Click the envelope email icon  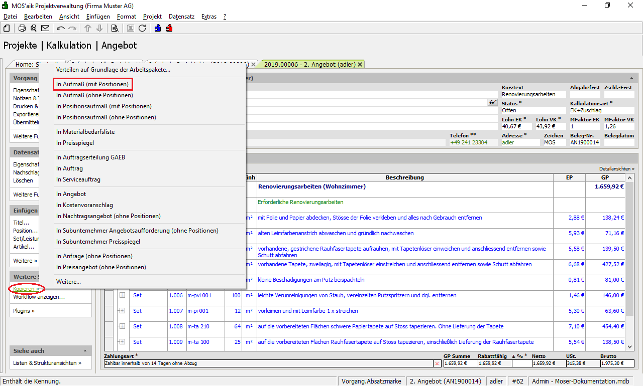pos(45,28)
